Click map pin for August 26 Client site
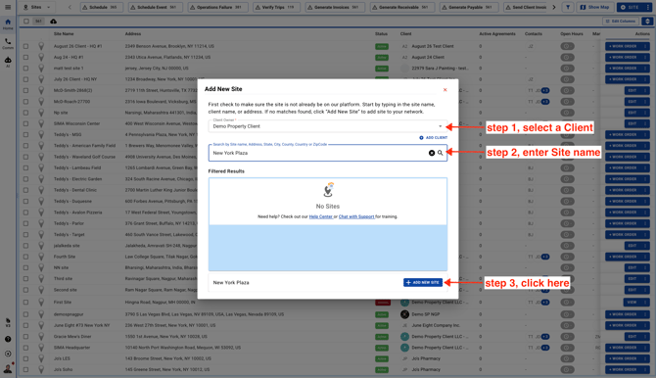Viewport: 656px width, 378px height. tap(41, 46)
